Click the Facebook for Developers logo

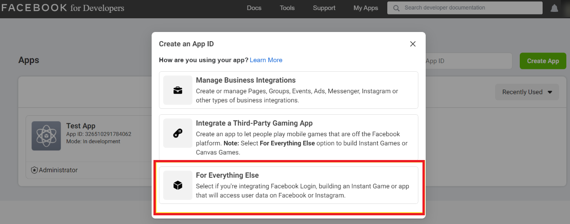point(63,8)
